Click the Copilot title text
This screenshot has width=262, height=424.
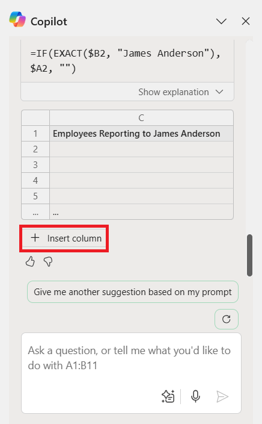pos(49,22)
